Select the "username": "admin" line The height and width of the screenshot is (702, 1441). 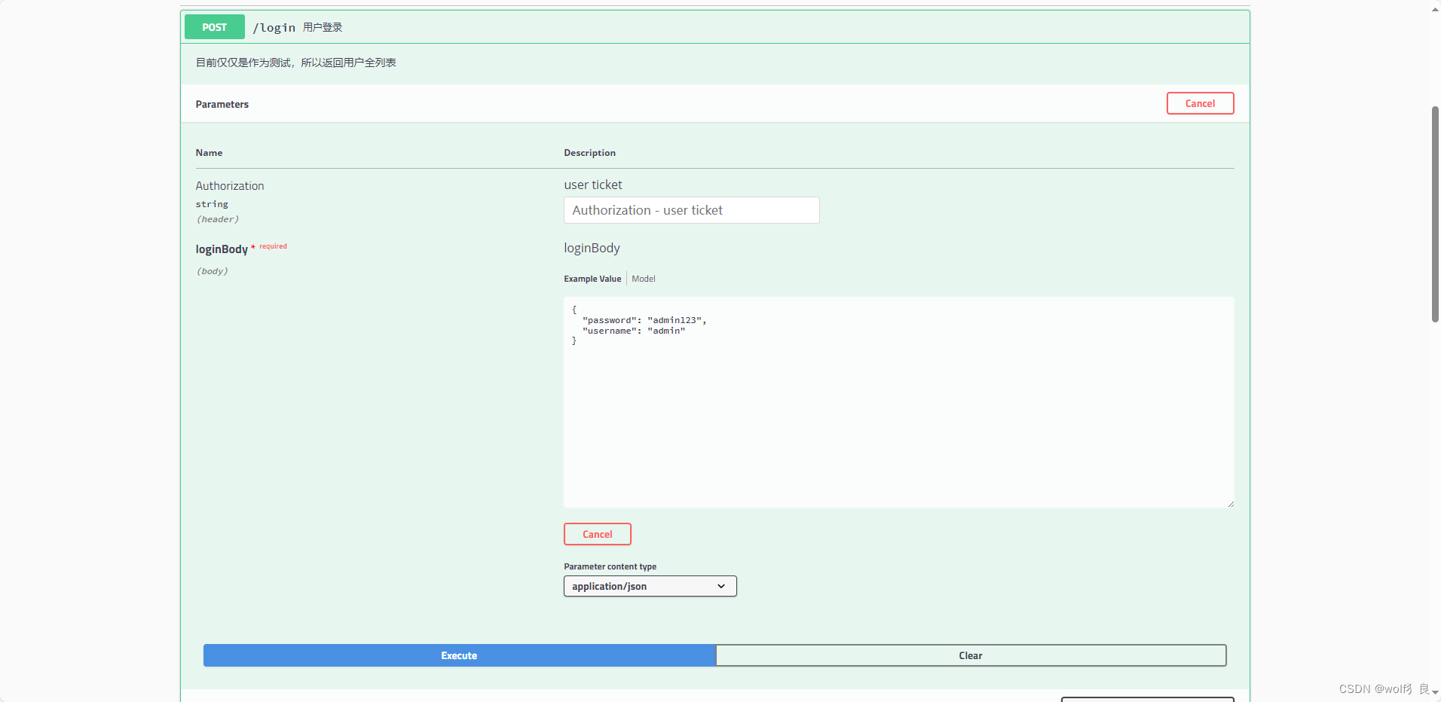click(x=634, y=331)
